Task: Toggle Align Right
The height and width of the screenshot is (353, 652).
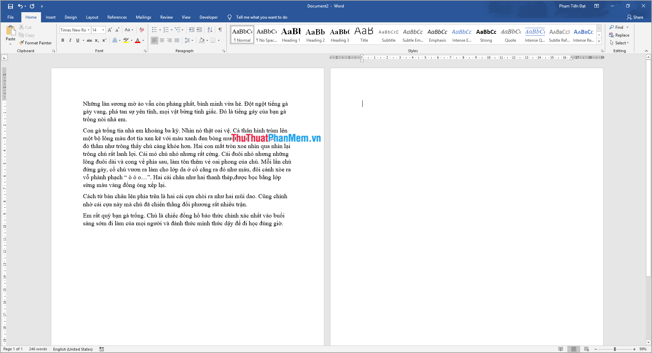Action: (x=169, y=40)
